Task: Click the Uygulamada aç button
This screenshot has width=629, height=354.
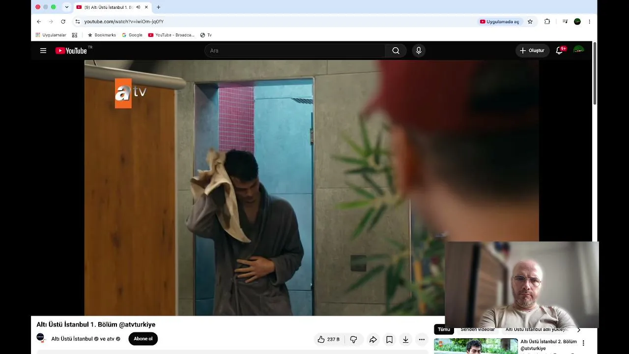Action: pyautogui.click(x=499, y=22)
